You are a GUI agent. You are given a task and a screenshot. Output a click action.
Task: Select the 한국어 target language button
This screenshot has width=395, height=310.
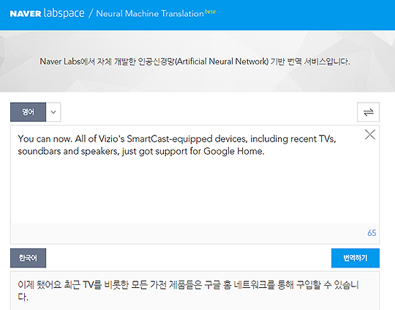[x=28, y=258]
